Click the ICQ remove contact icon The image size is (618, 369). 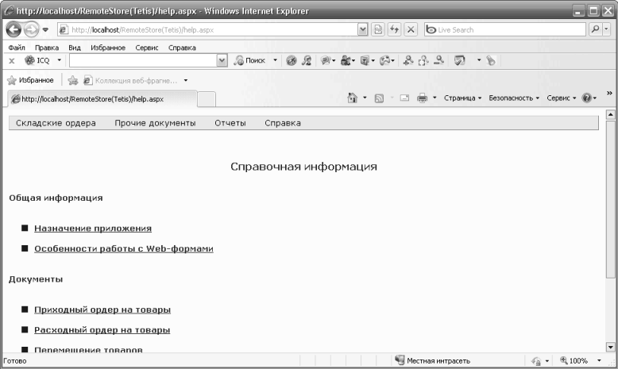coord(438,60)
